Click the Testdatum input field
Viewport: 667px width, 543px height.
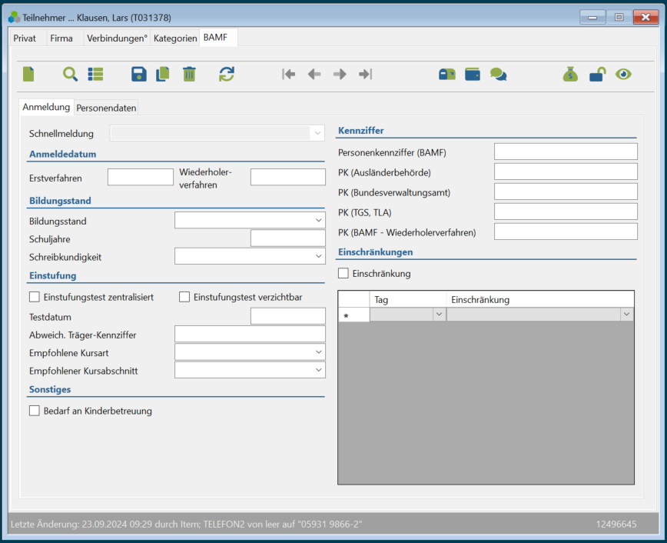click(x=288, y=316)
